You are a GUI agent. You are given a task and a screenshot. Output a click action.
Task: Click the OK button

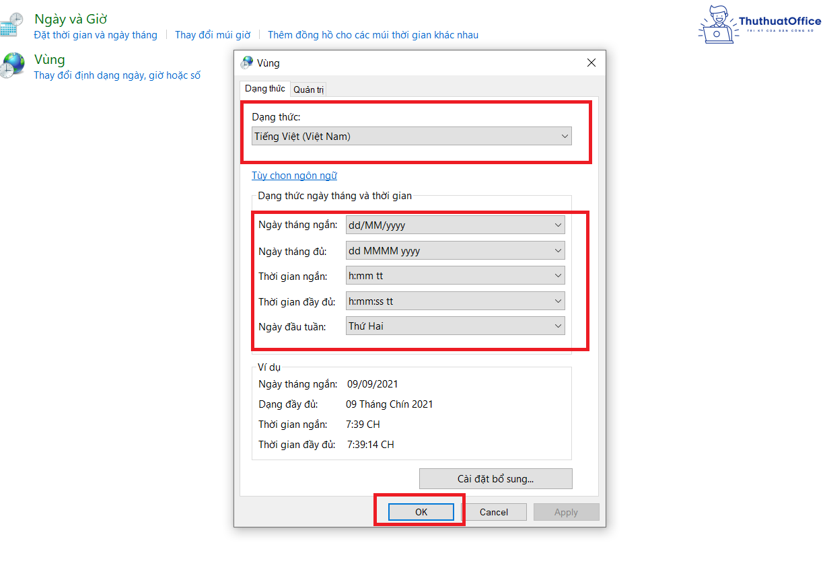pos(421,511)
